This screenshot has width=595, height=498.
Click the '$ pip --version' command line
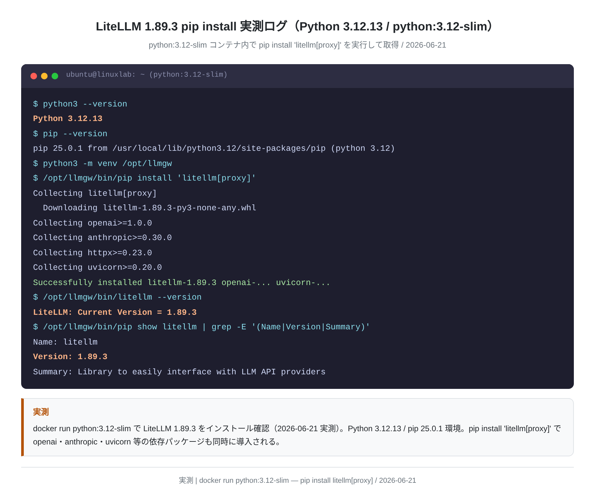pos(70,134)
